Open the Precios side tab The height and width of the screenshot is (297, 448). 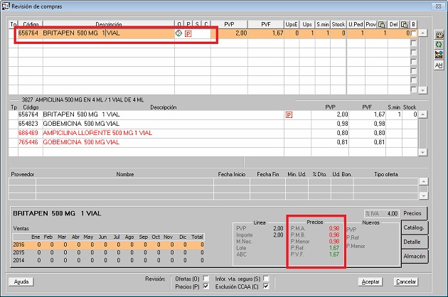(413, 213)
